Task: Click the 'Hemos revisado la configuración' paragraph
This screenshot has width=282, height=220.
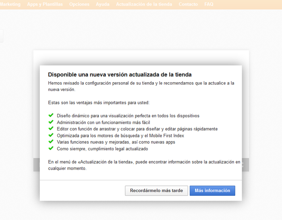Action: click(141, 86)
